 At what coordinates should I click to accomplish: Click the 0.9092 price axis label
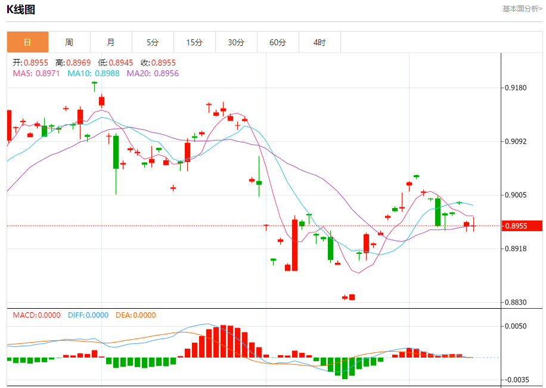tap(516, 141)
